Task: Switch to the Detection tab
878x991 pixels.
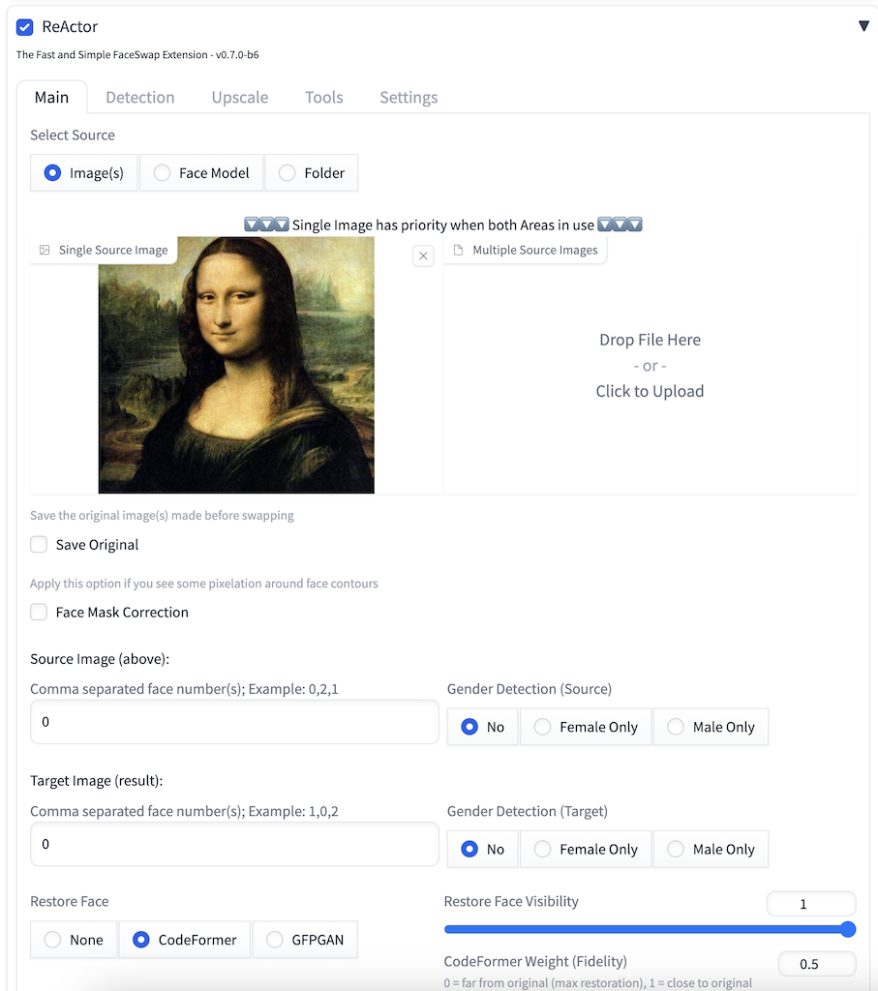Action: (x=140, y=98)
